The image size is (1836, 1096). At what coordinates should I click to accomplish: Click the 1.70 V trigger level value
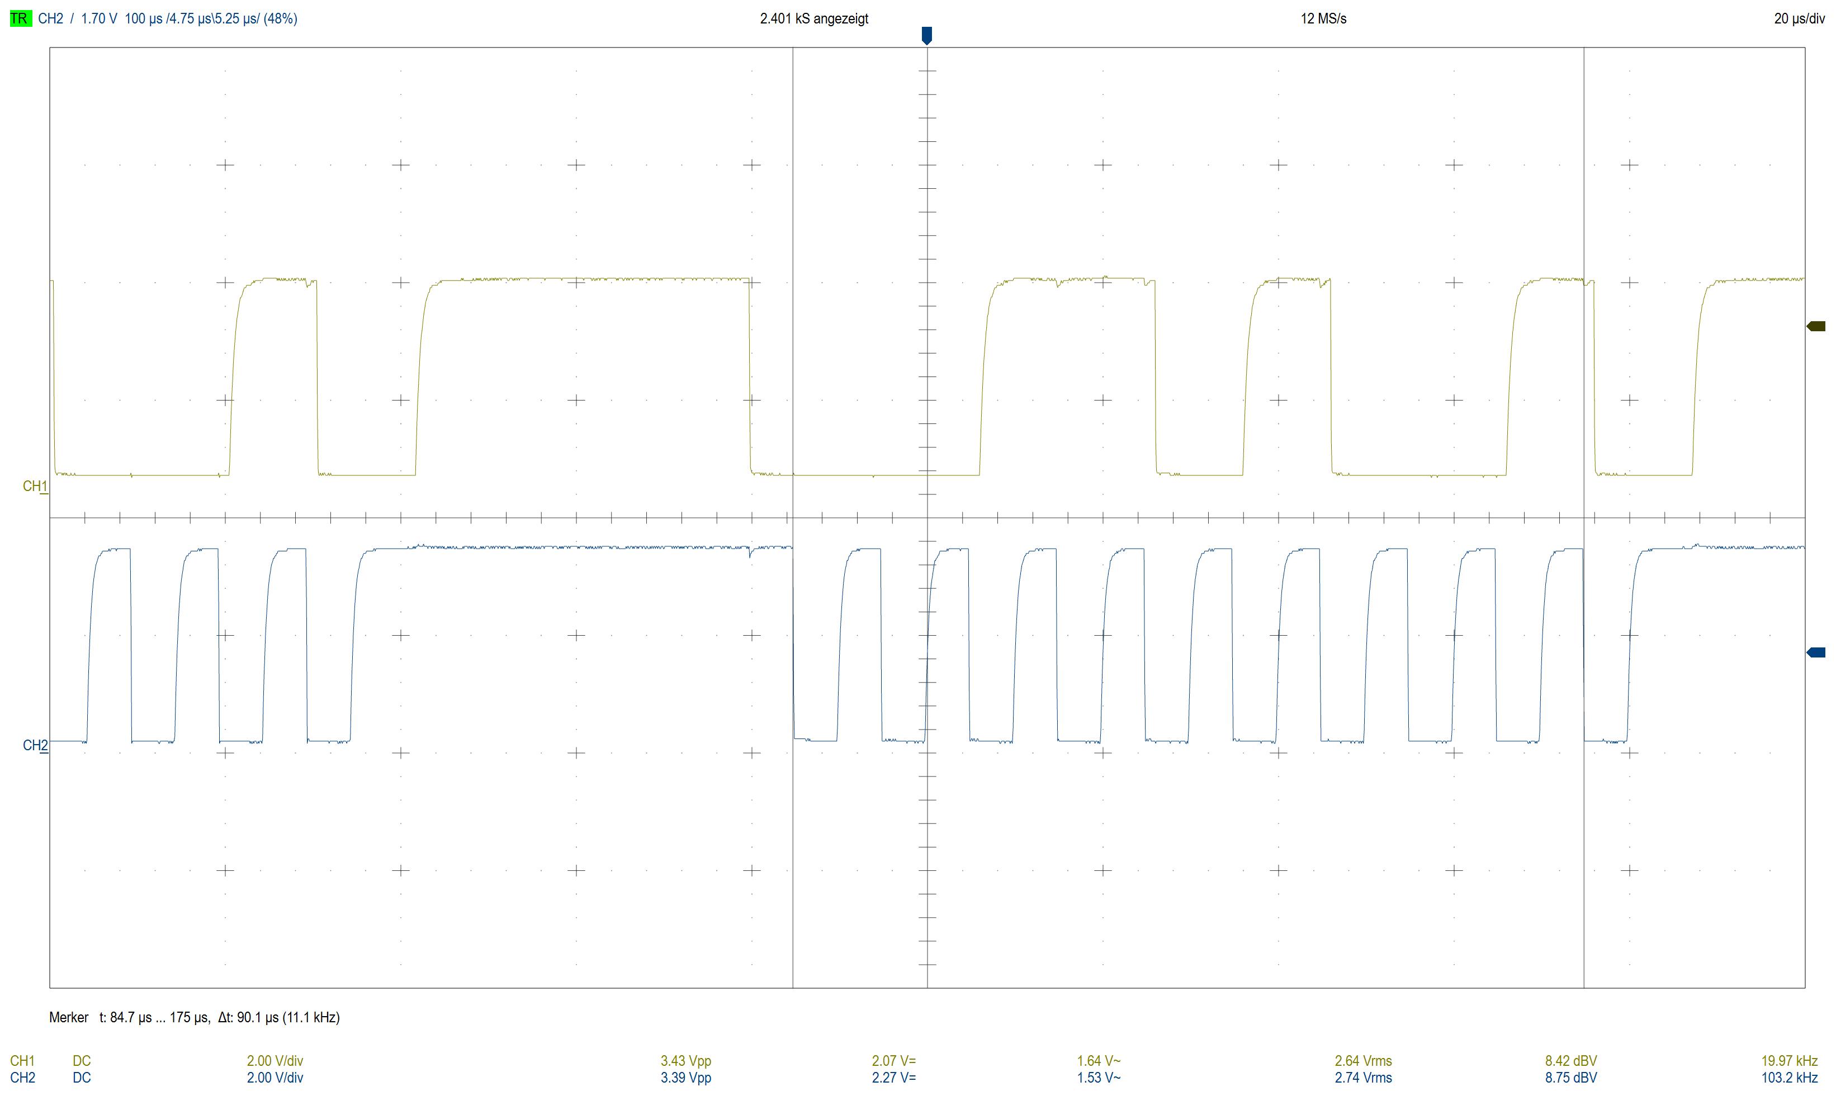[x=99, y=18]
